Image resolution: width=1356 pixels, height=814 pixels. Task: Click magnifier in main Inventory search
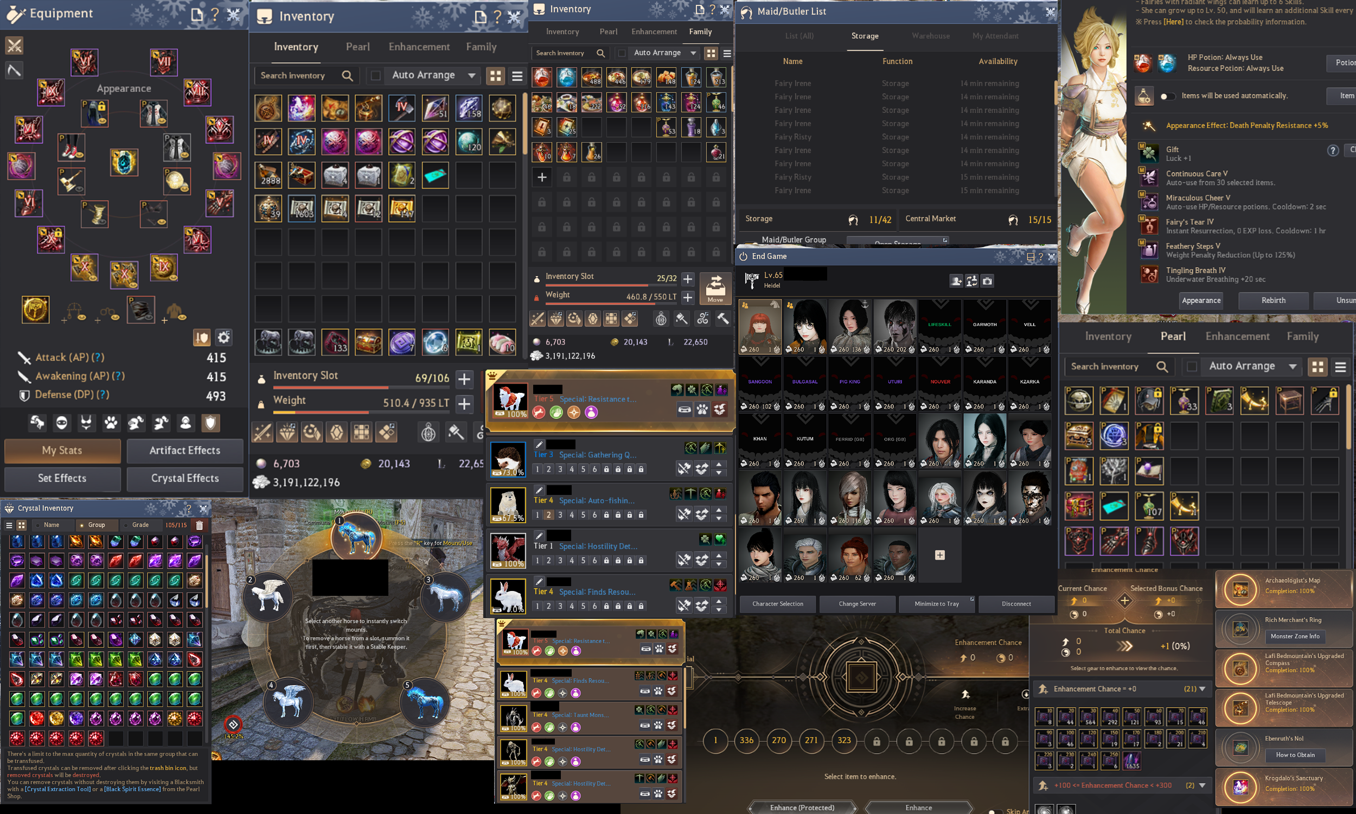[x=347, y=75]
